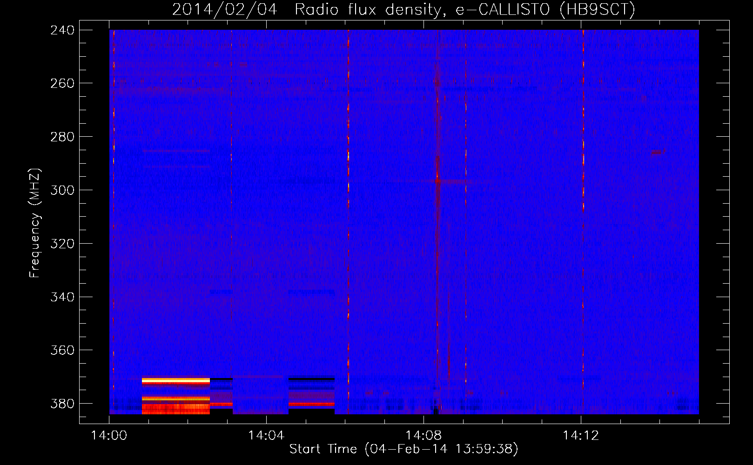Click the small red spot near 286 MHz at right
Image resolution: width=753 pixels, height=465 pixels.
coord(657,152)
